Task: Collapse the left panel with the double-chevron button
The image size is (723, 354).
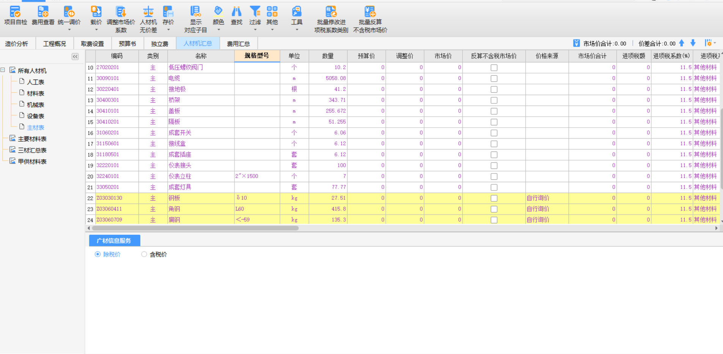Action: [75, 56]
